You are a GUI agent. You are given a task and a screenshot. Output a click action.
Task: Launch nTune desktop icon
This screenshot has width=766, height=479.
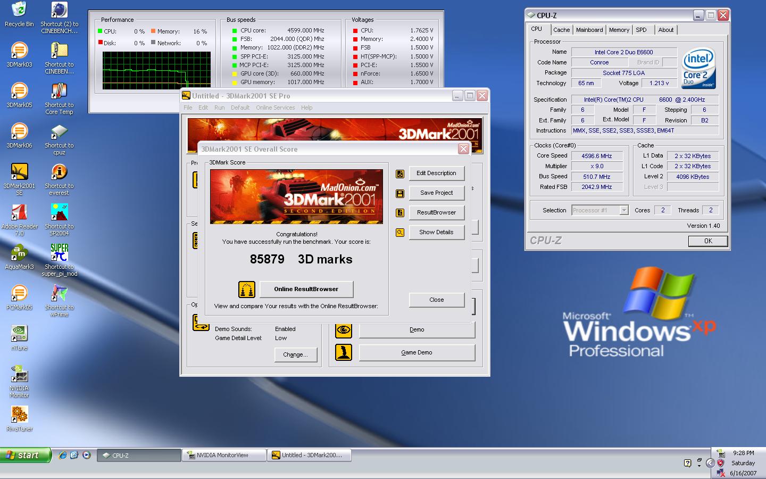coord(19,338)
